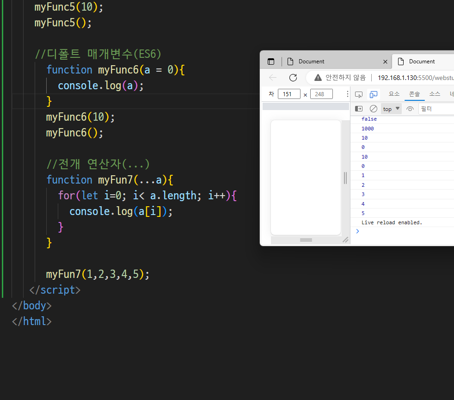The width and height of the screenshot is (454, 400).
Task: Click the console prompt chevron
Action: click(357, 231)
